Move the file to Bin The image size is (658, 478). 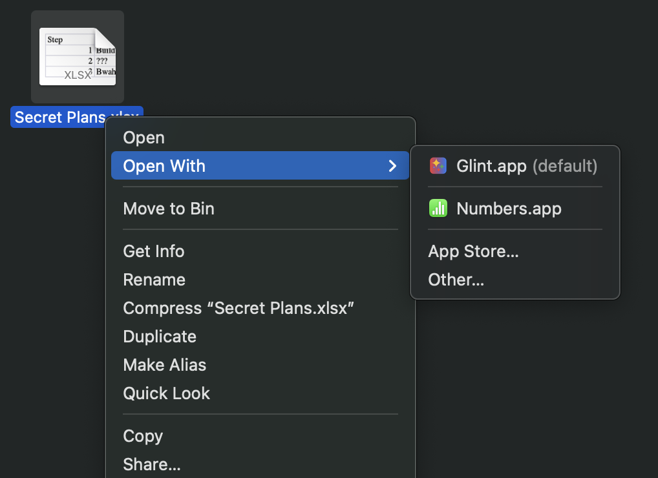169,209
